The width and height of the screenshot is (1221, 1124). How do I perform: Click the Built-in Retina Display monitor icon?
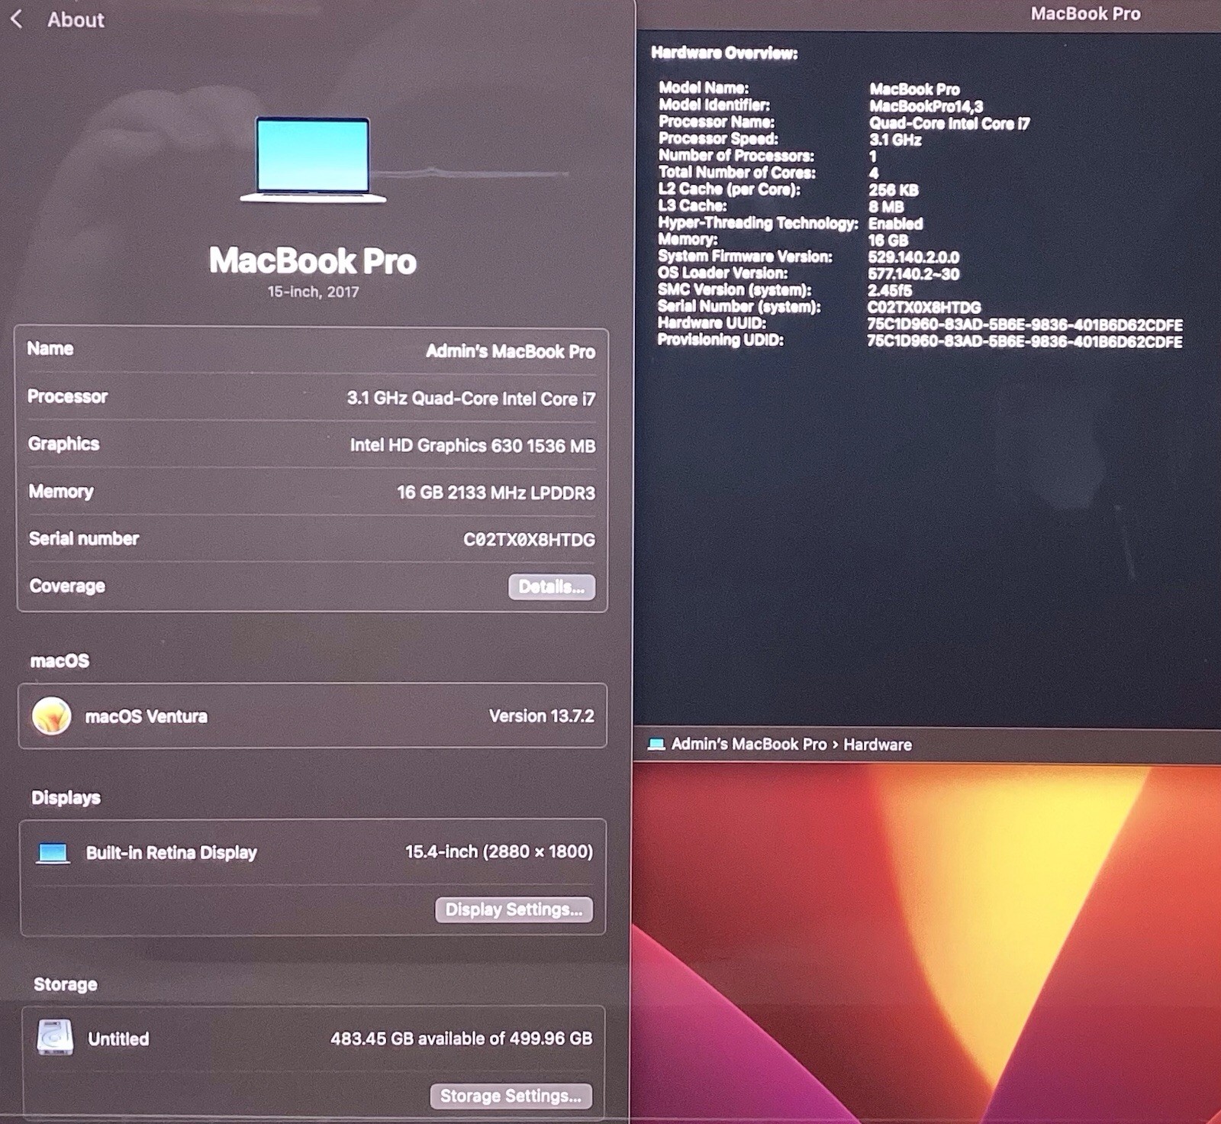53,853
